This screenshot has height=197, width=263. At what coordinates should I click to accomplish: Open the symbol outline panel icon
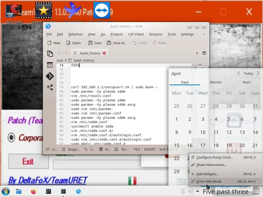pyautogui.click(x=50, y=87)
